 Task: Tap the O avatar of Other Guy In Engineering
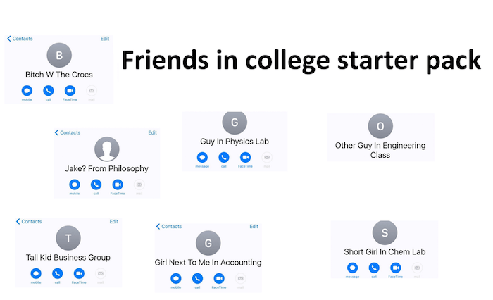click(380, 126)
